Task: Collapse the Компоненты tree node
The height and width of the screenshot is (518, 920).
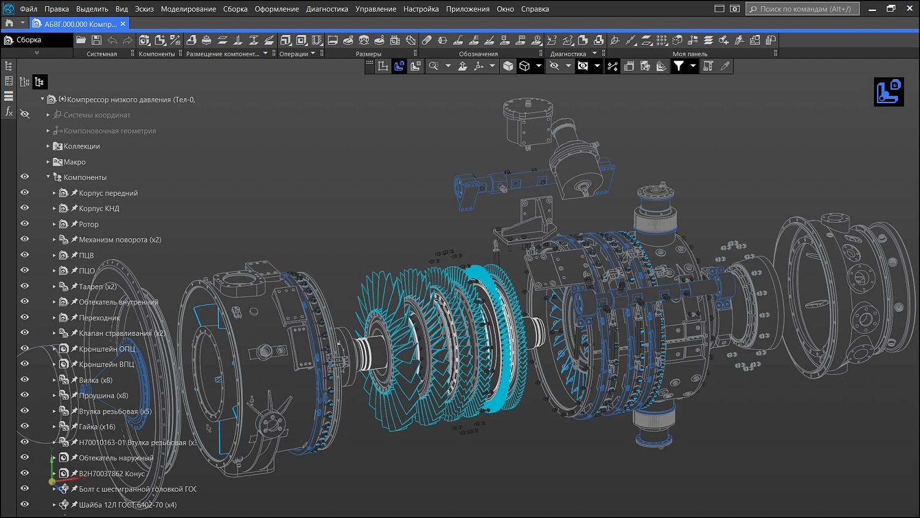Action: (x=48, y=177)
